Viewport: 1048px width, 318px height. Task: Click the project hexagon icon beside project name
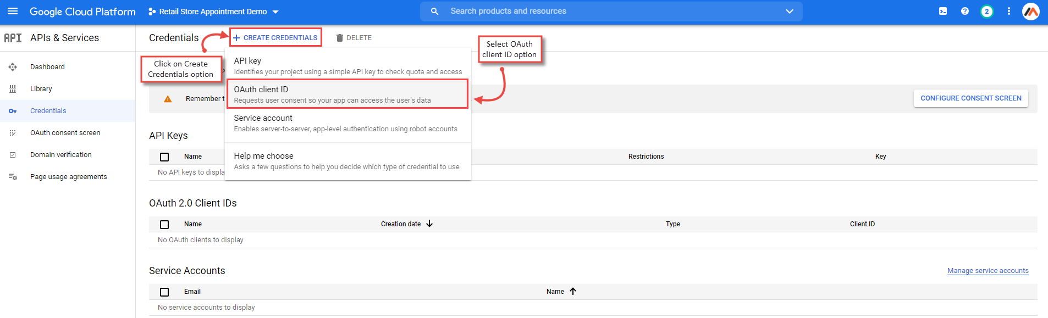click(152, 12)
